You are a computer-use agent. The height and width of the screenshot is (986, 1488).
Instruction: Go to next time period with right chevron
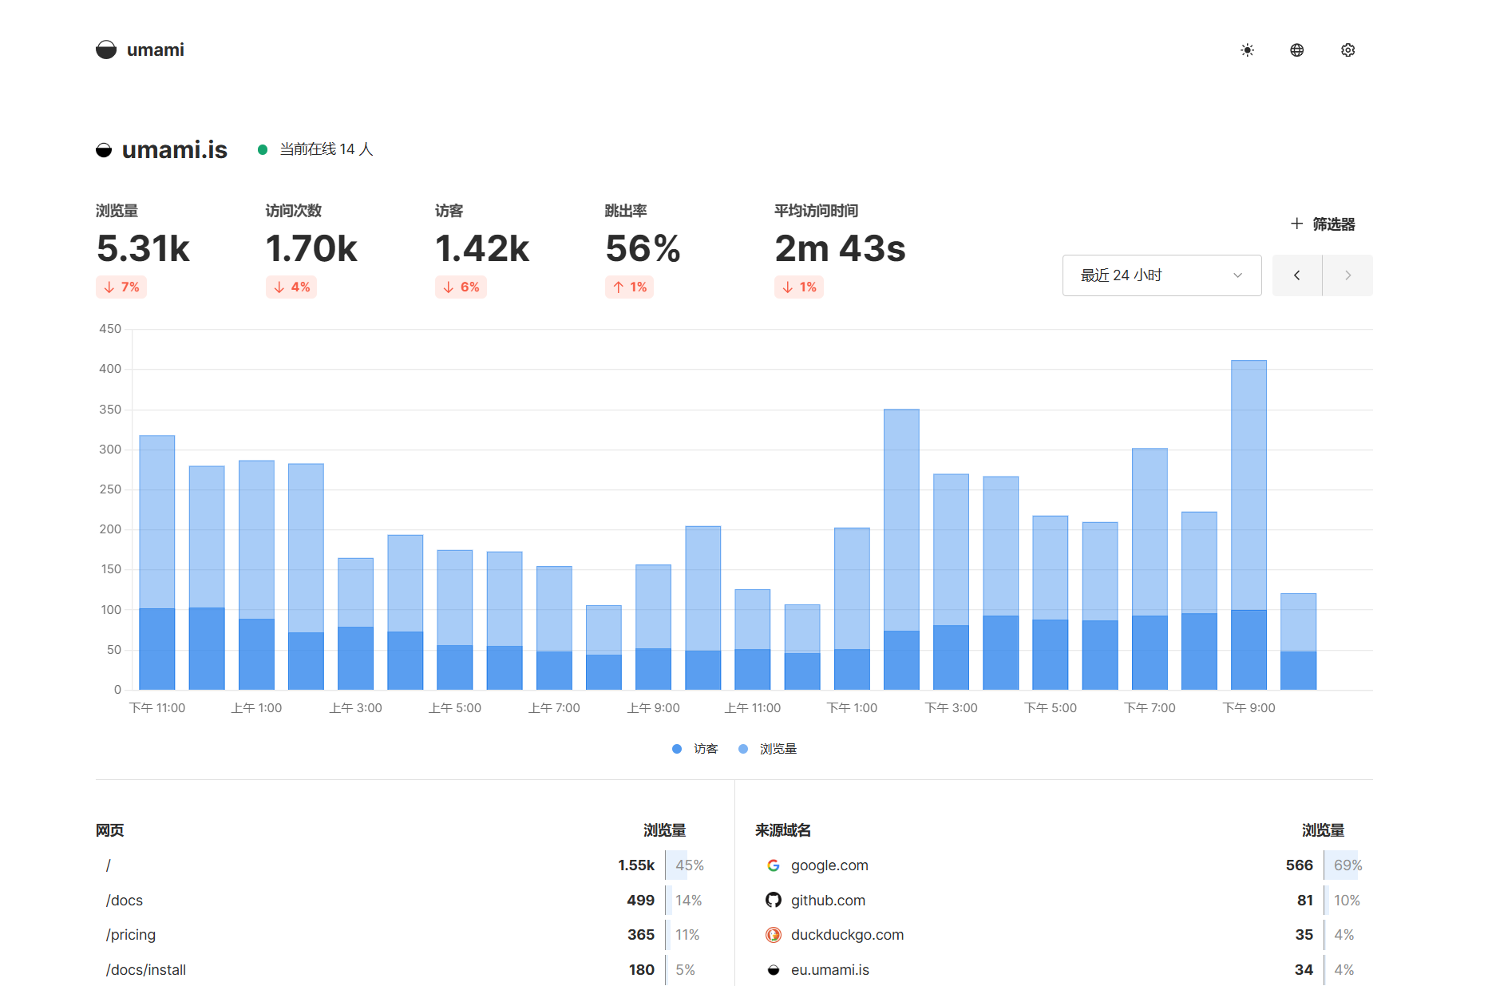1348,275
